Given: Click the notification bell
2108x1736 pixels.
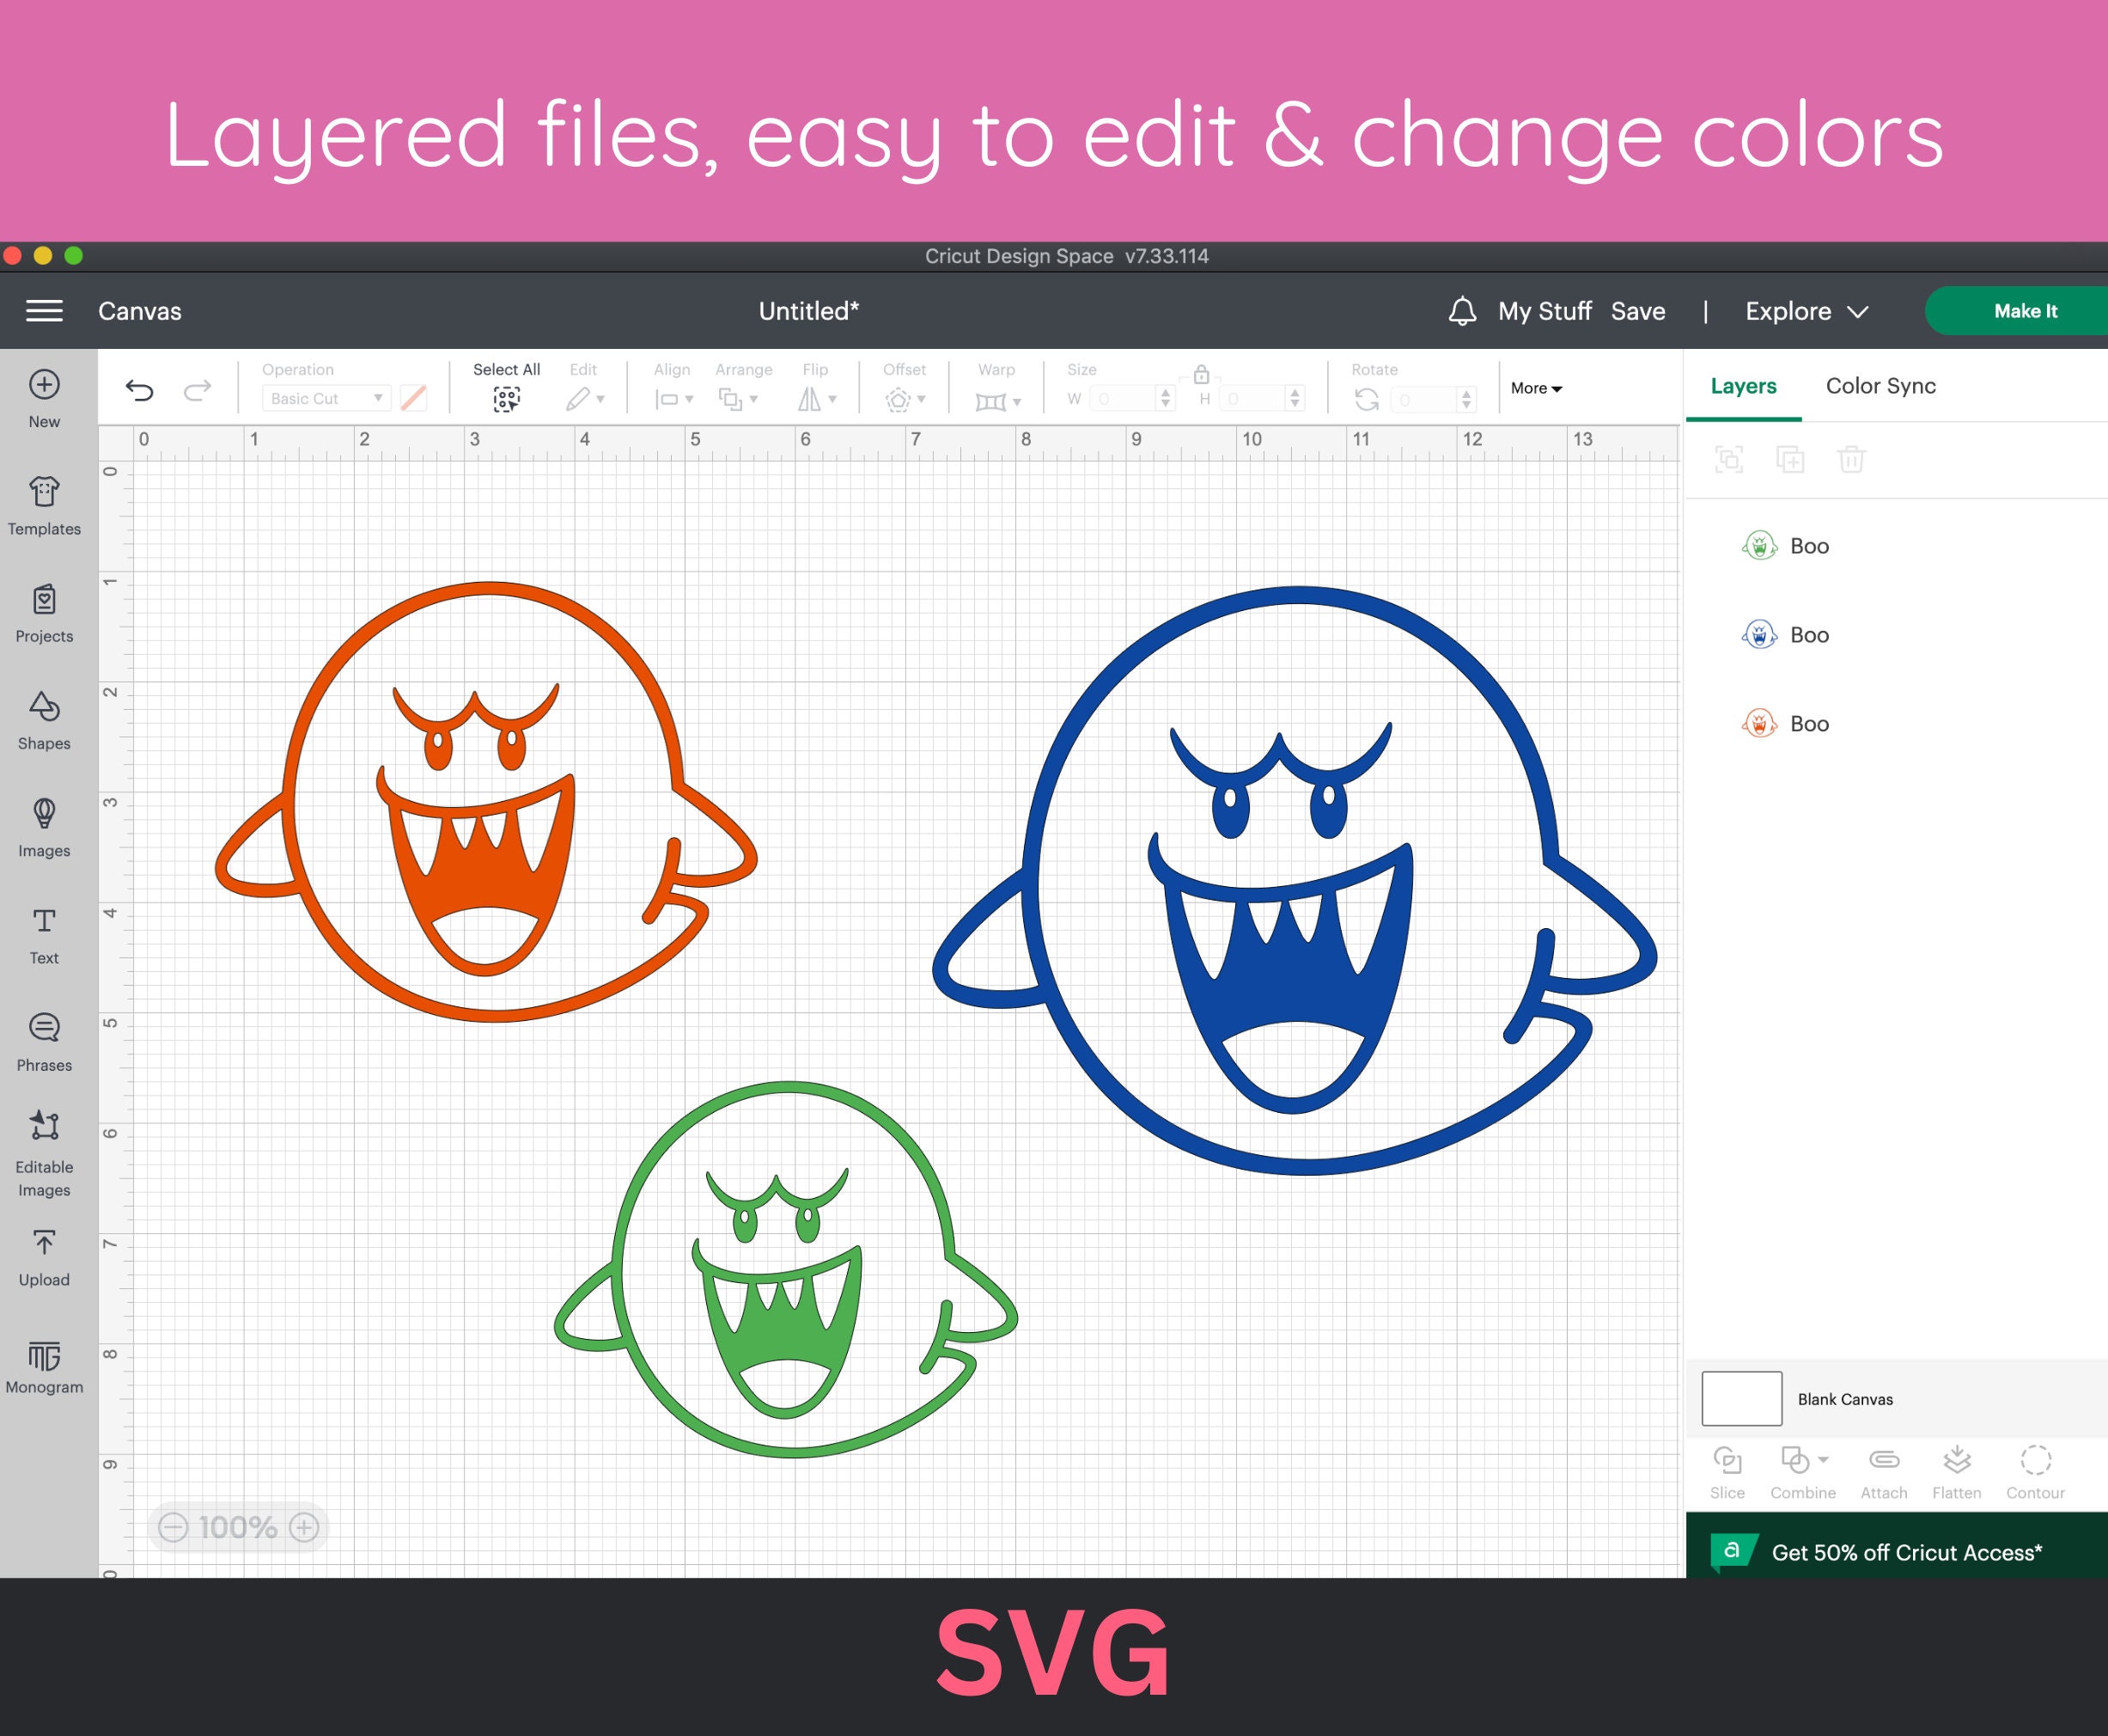Looking at the screenshot, I should pos(1461,311).
